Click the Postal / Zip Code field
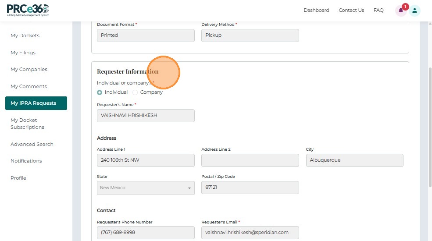 [250, 188]
